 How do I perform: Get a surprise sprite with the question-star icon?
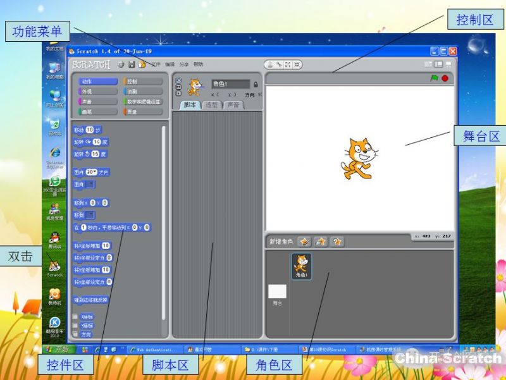coord(338,241)
